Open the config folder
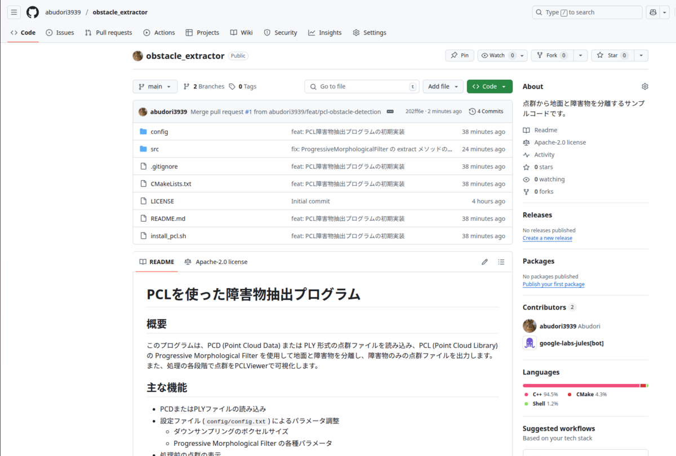Screen dimensions: 676x456 [x=159, y=132]
